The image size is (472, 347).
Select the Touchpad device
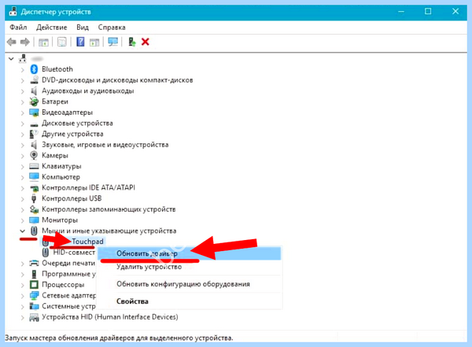coord(87,242)
